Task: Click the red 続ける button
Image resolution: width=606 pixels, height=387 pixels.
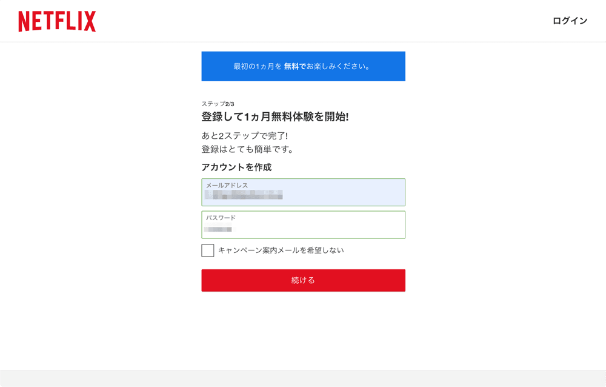Action: [304, 281]
